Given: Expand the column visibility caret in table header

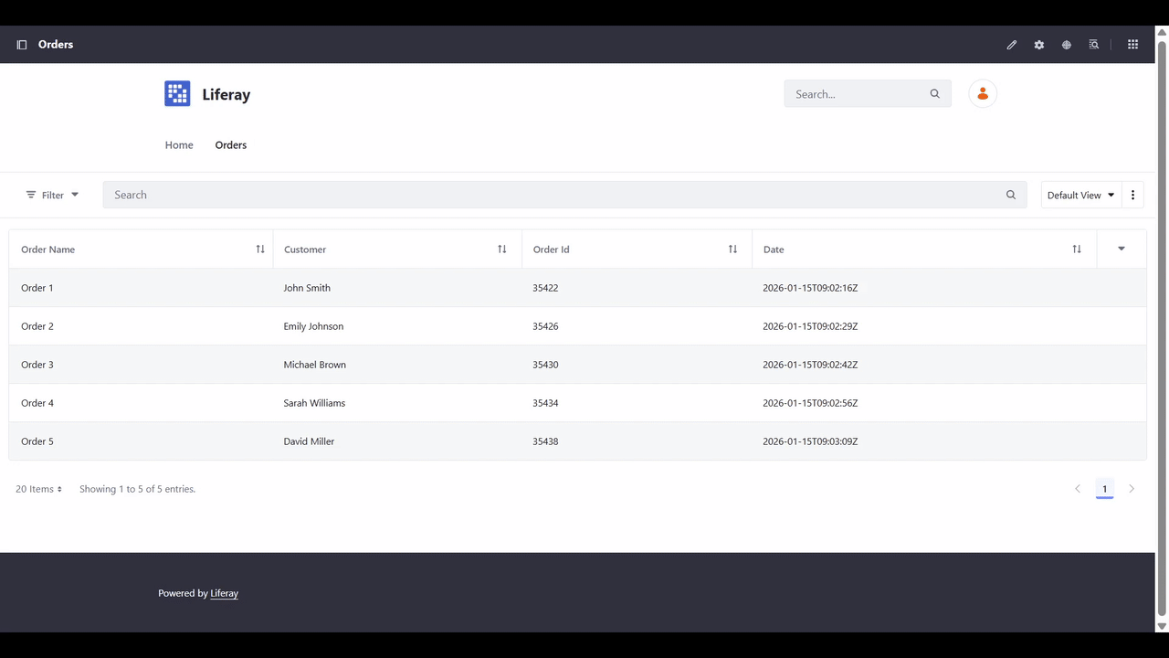Looking at the screenshot, I should pos(1122,249).
